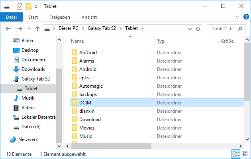Screen dimensions: 251x159
Task: Click Dieser PC in the address bar
Action: (69, 28)
